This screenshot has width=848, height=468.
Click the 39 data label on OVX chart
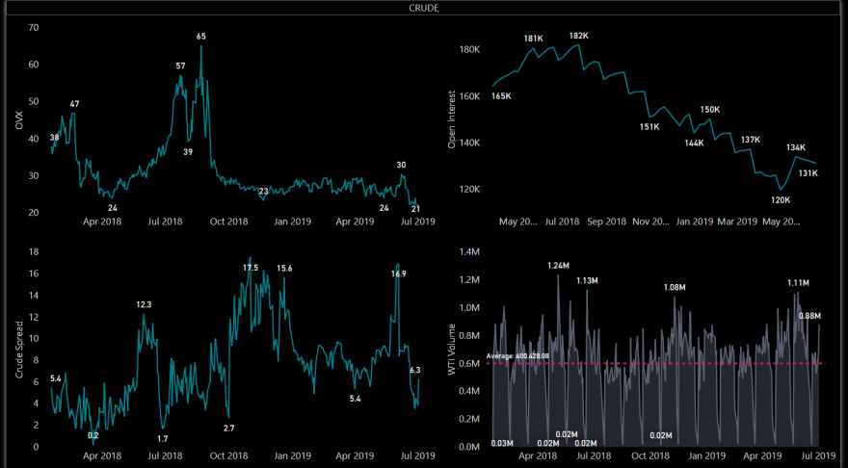188,152
